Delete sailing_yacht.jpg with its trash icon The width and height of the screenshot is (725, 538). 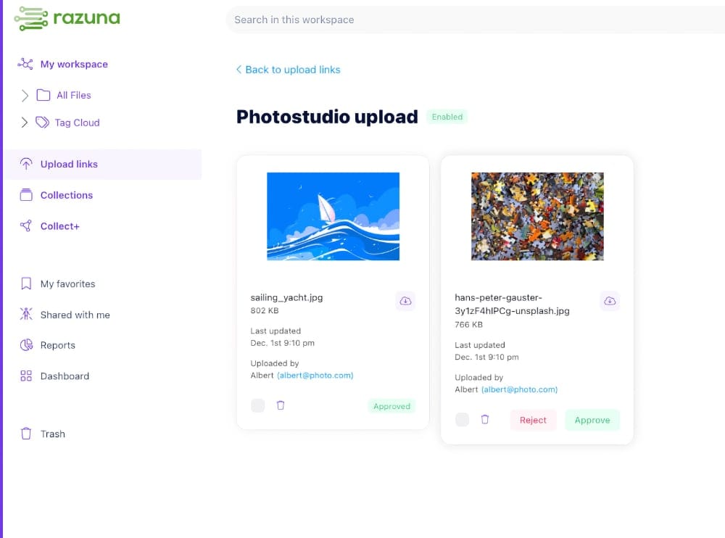[x=280, y=405]
